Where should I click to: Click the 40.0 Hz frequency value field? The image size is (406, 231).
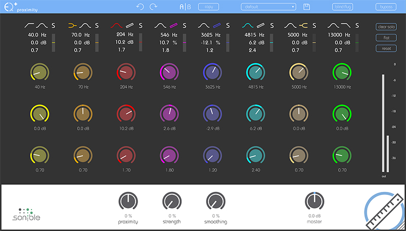tap(34, 35)
